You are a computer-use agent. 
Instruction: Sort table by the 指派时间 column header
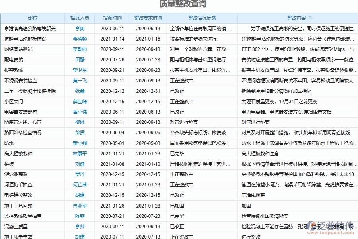point(112,18)
